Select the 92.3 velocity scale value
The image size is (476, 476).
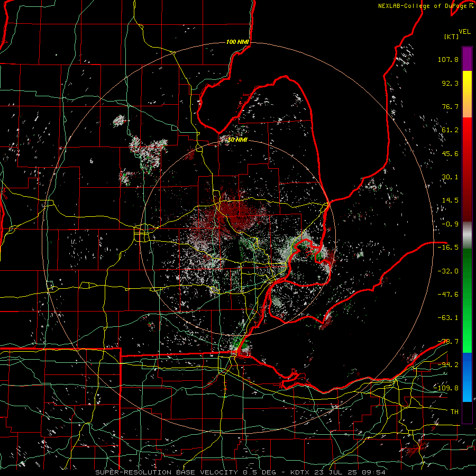coord(450,83)
